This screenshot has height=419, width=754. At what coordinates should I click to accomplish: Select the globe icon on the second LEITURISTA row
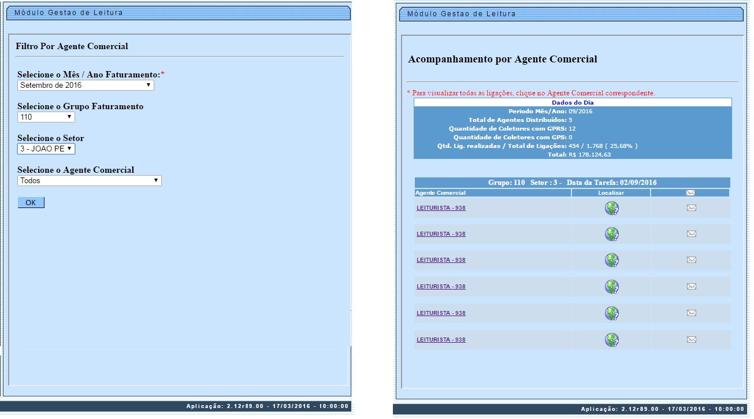coord(612,234)
